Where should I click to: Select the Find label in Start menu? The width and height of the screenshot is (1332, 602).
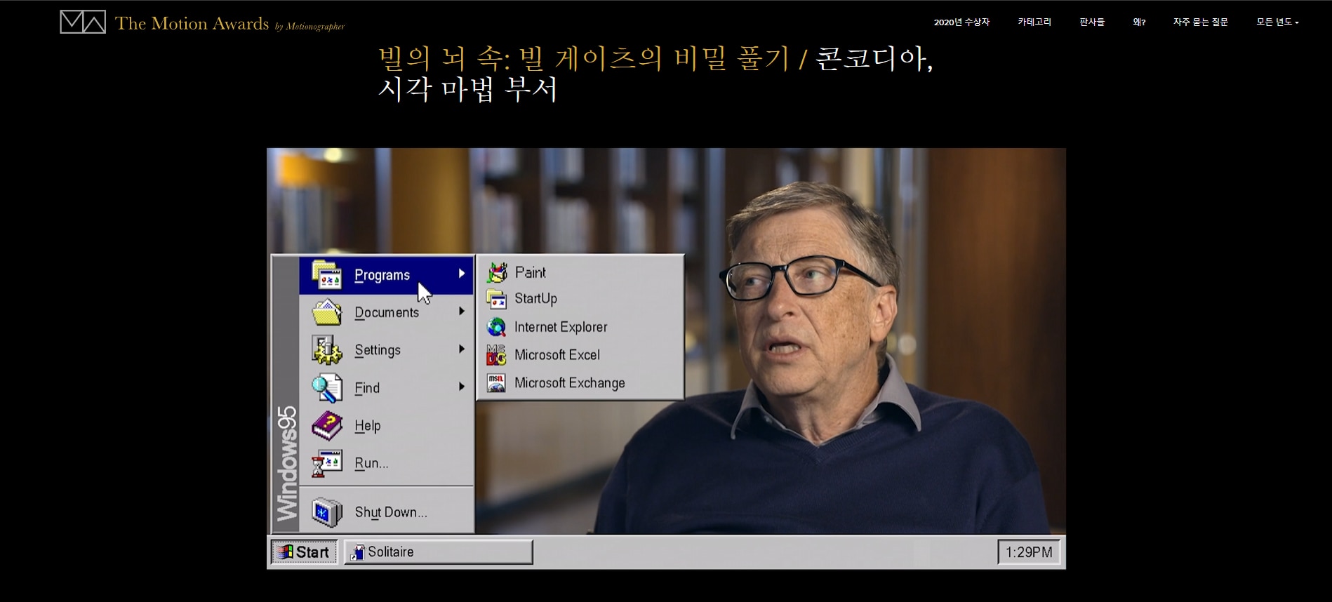click(x=367, y=388)
